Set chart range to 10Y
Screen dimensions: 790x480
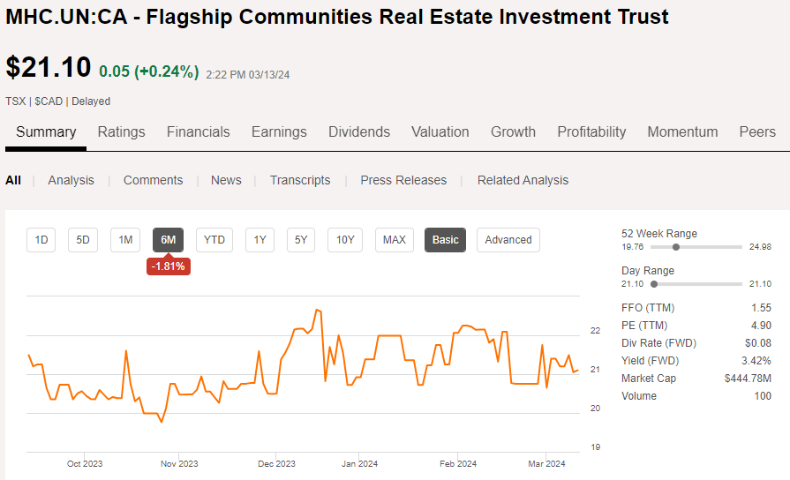coord(345,240)
